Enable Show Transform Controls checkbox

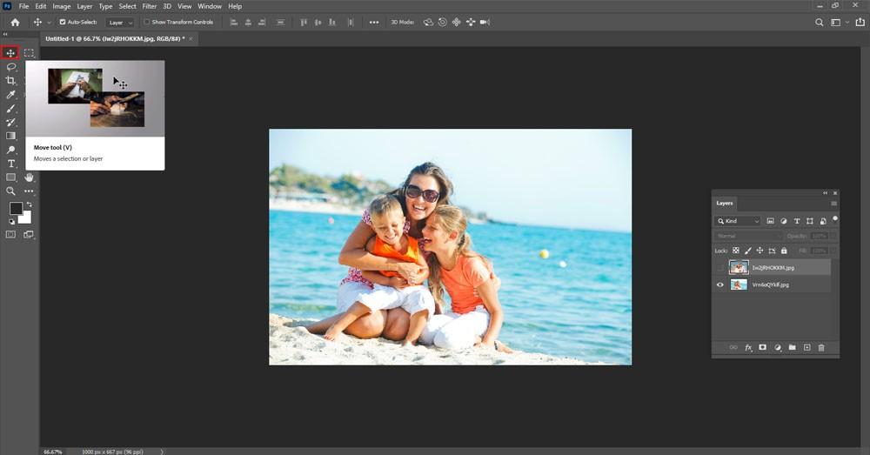146,23
